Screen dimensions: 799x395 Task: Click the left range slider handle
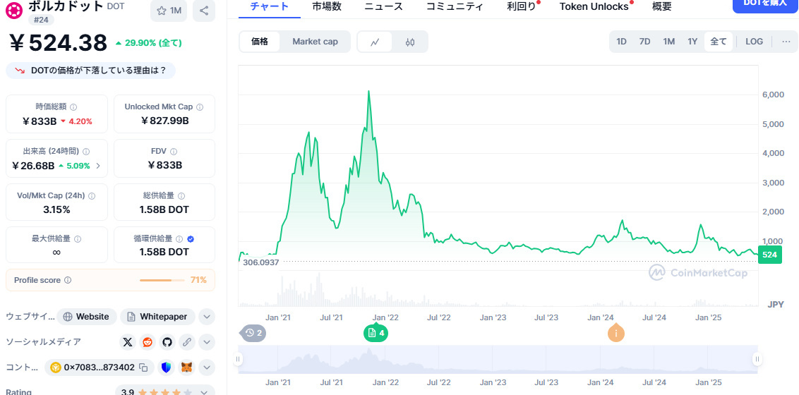[x=238, y=359]
